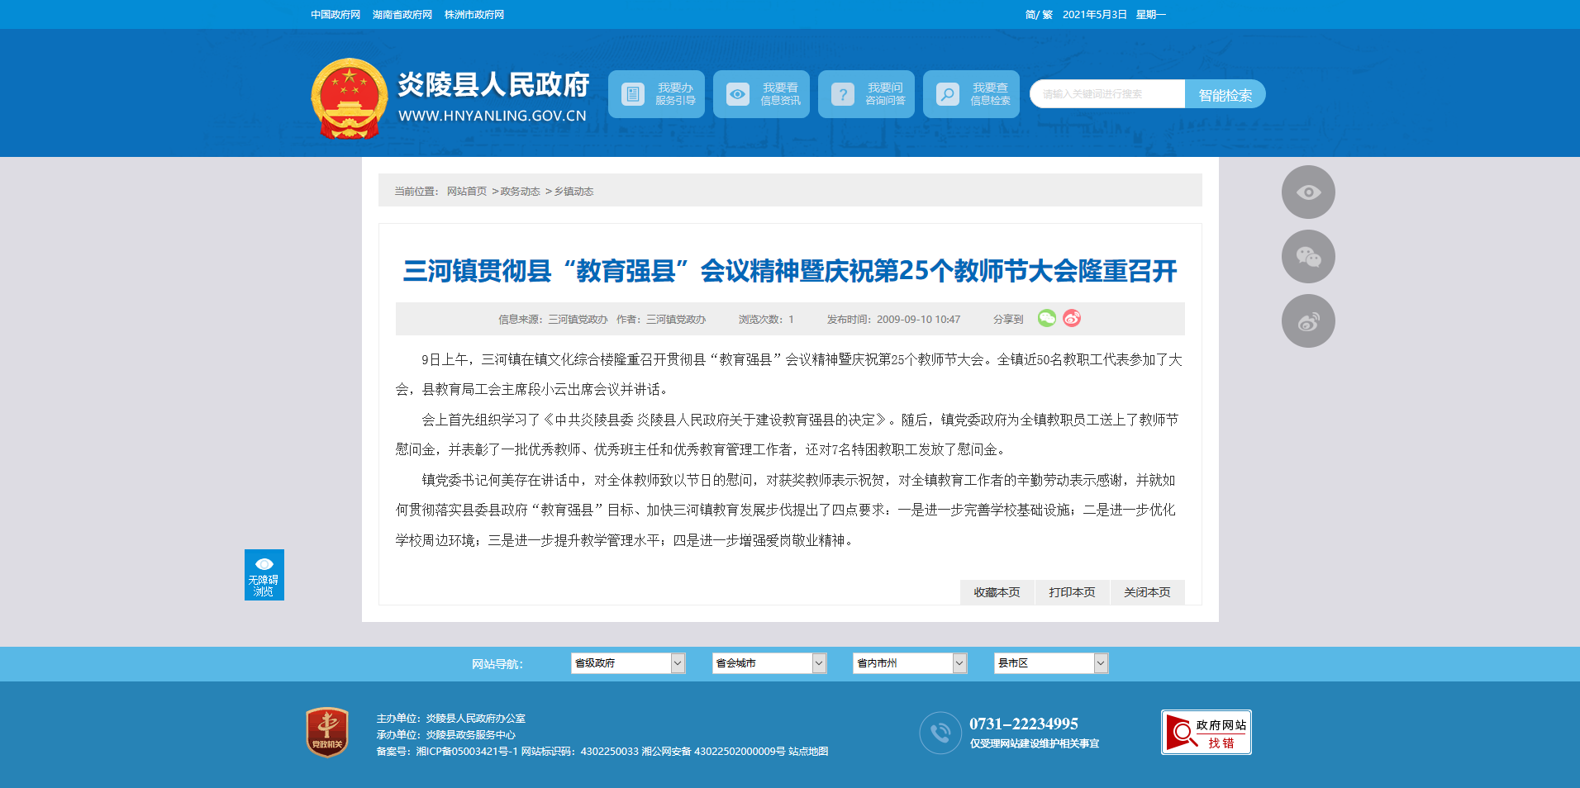Image resolution: width=1580 pixels, height=788 pixels.
Task: Click the keyword search input field
Action: click(1107, 94)
